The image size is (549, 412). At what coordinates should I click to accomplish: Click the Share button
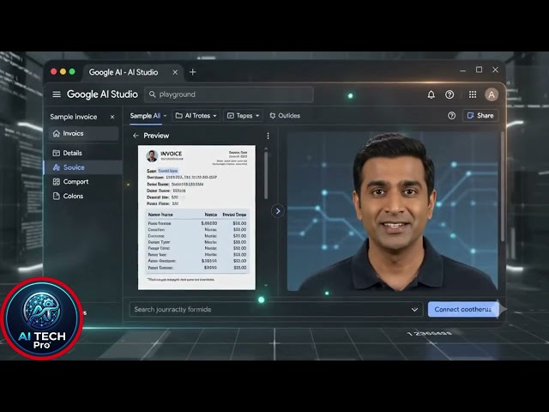pos(480,116)
